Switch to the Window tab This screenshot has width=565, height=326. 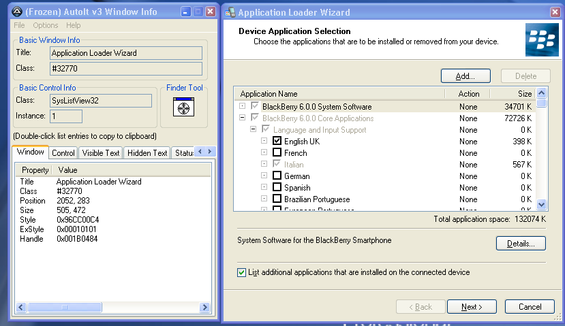tap(30, 152)
